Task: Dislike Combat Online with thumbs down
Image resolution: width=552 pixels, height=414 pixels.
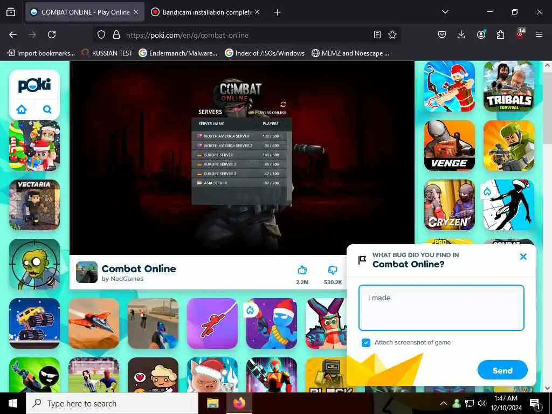Action: (x=333, y=270)
